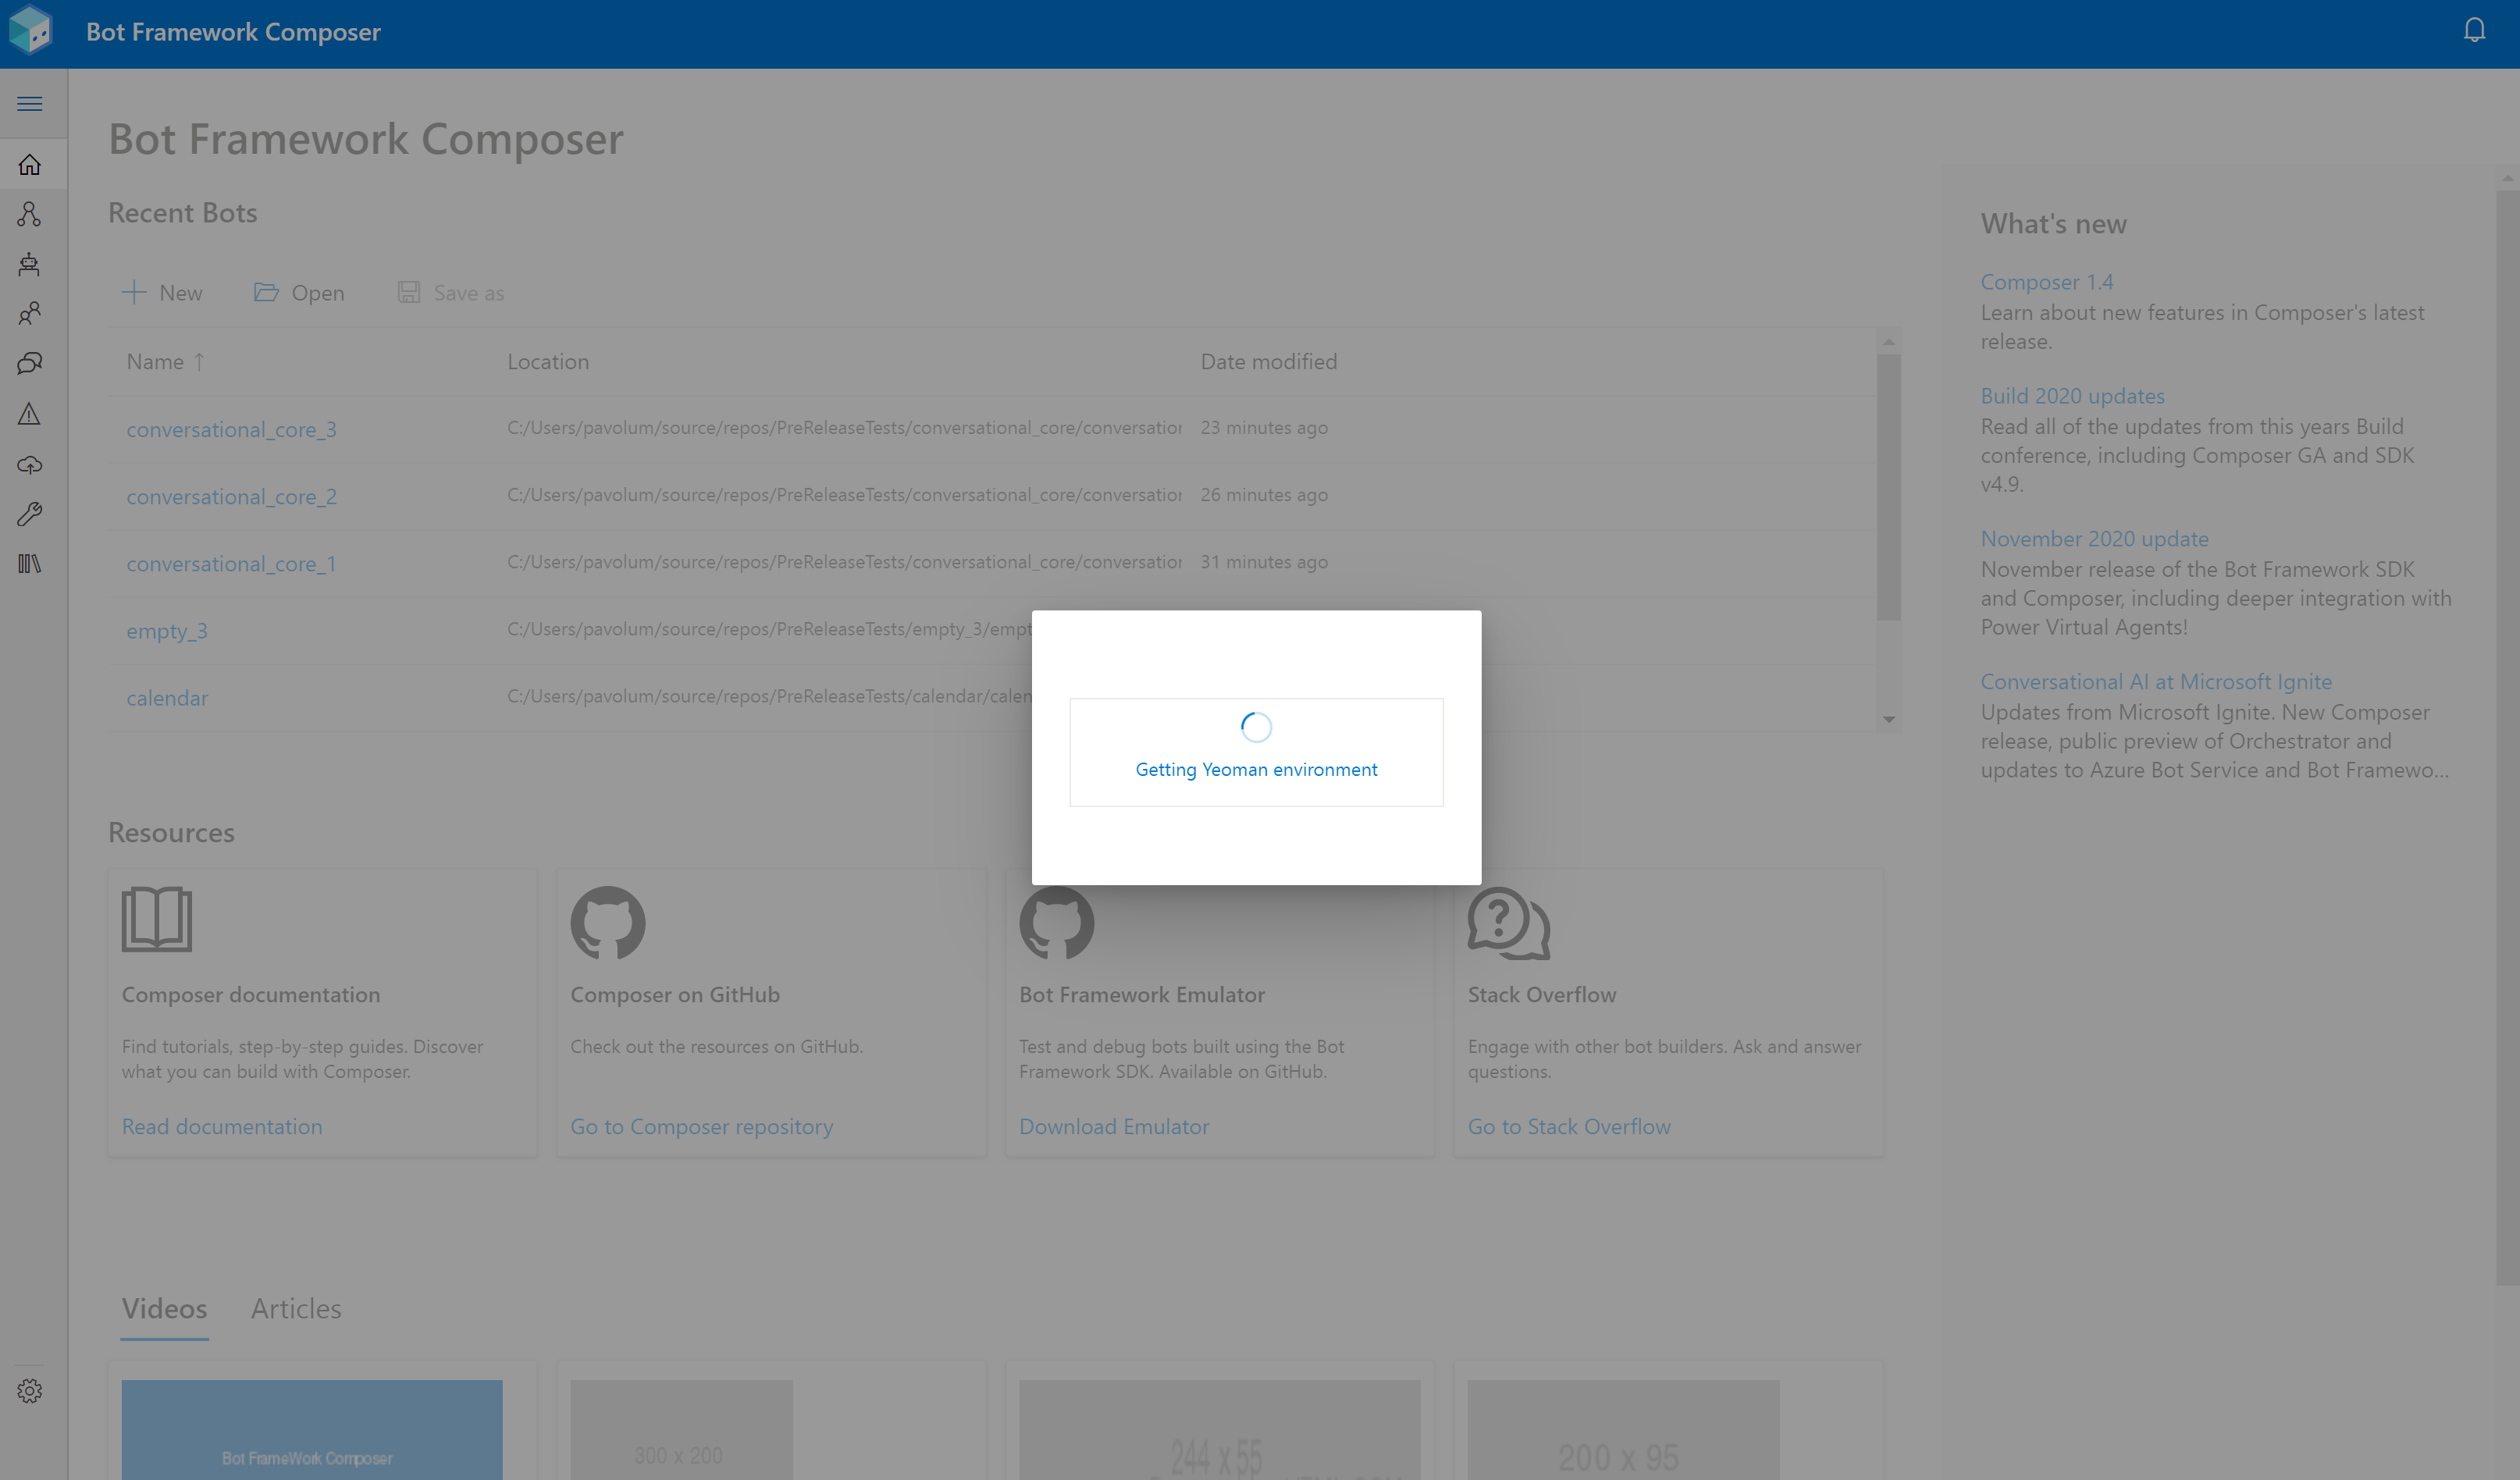Image resolution: width=2520 pixels, height=1480 pixels.
Task: Open the Bot FrameWork Composer video thumbnail
Action: coord(312,1430)
